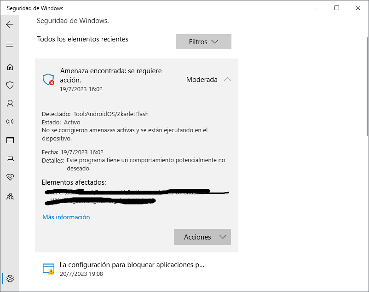
Task: Open App and browser control icon
Action: [10, 140]
